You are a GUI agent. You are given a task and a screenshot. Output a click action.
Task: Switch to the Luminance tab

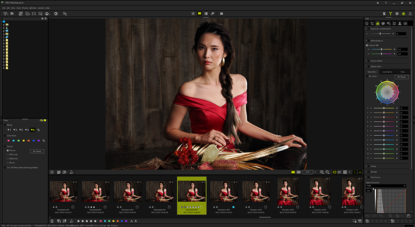point(387,72)
